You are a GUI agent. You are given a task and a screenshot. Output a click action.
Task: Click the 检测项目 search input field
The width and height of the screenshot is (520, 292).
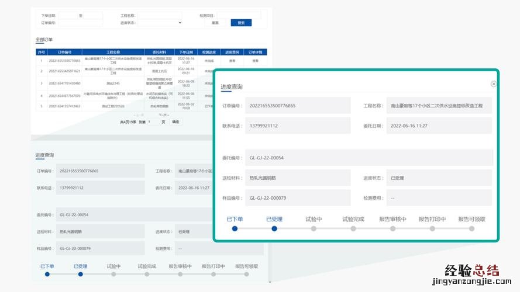(239, 15)
